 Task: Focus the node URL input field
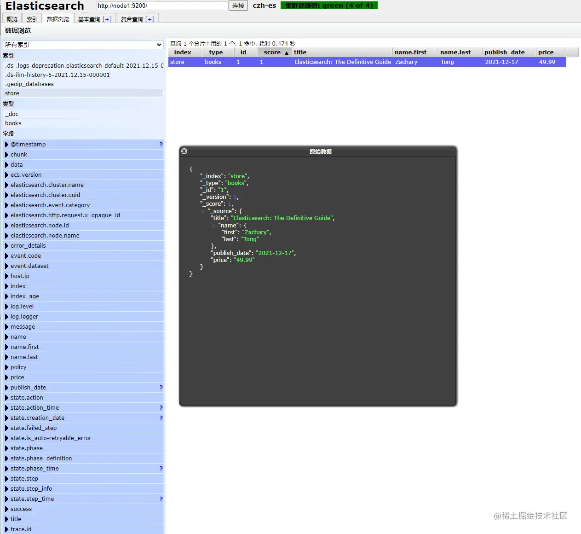(162, 6)
